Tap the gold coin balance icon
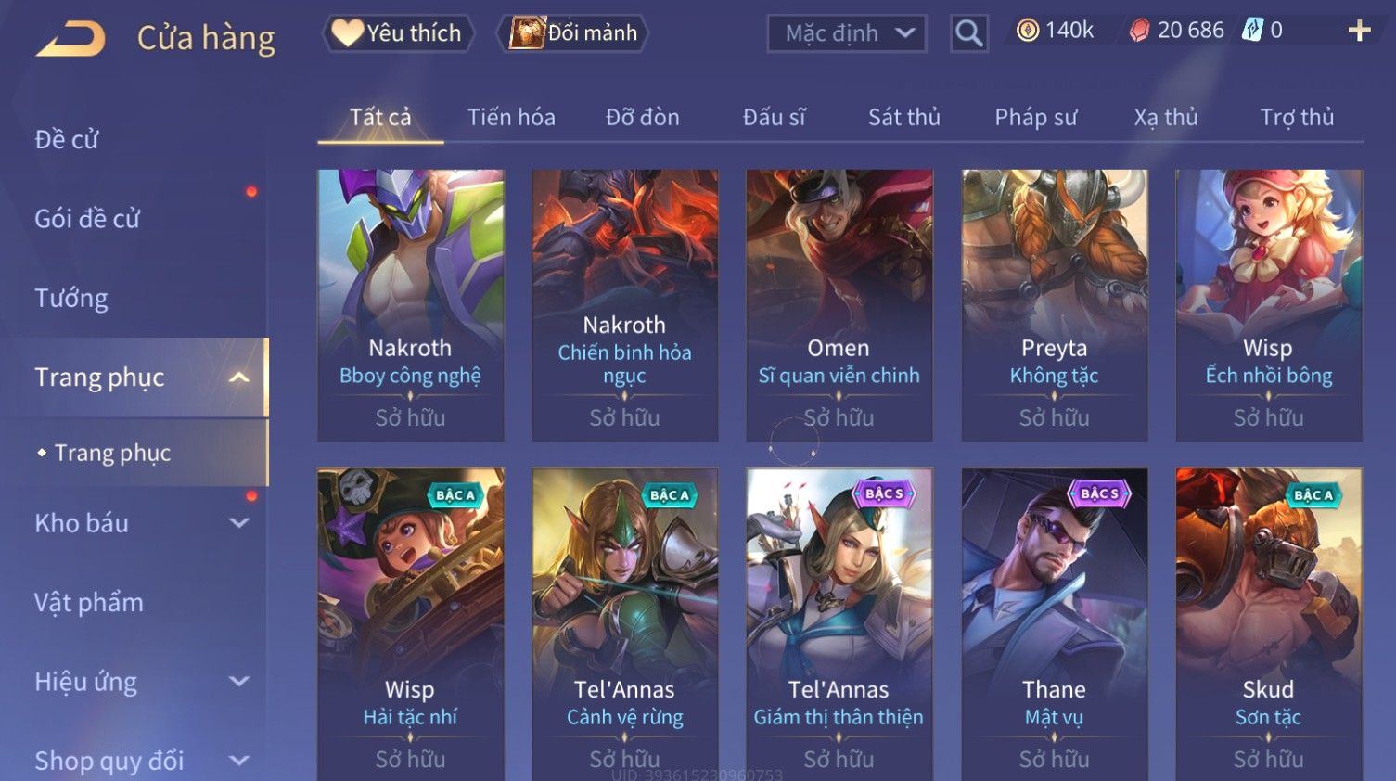Screen dimensions: 1396x781 pyautogui.click(x=1027, y=31)
